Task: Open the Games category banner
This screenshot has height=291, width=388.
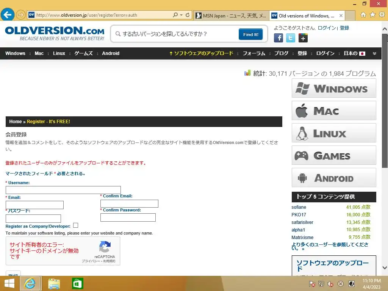Action: pos(334,155)
